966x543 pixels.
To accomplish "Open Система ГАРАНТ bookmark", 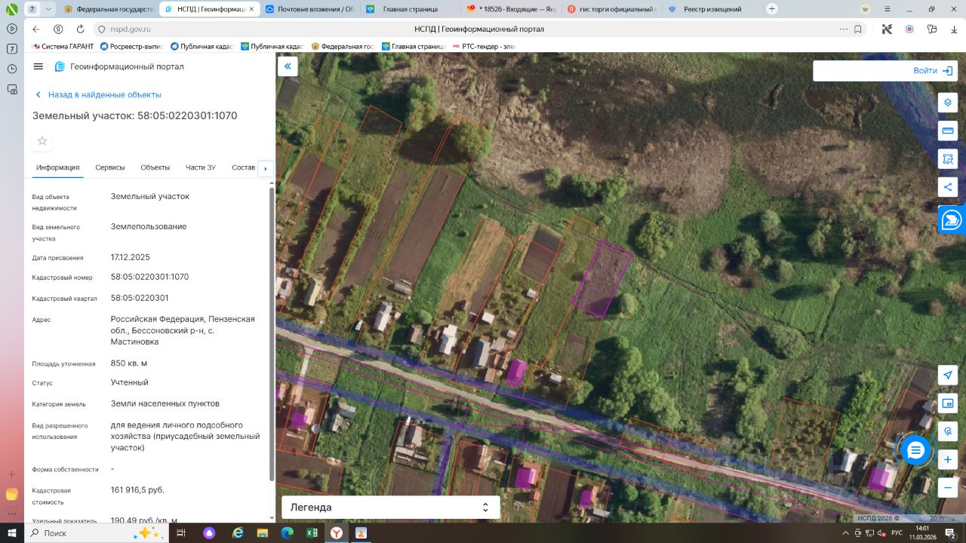I will 63,46.
